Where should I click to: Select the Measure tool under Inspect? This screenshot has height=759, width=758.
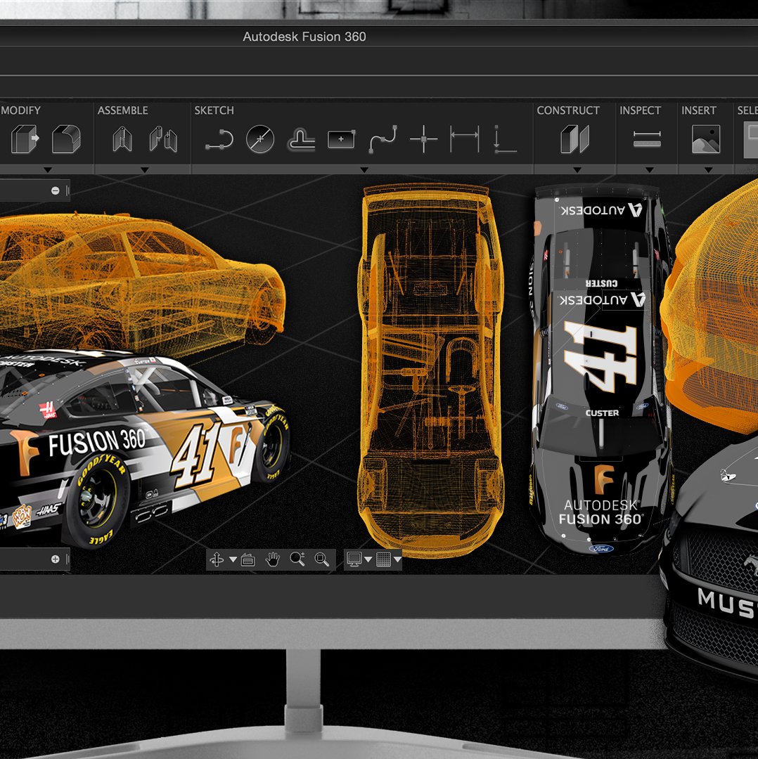[x=645, y=139]
